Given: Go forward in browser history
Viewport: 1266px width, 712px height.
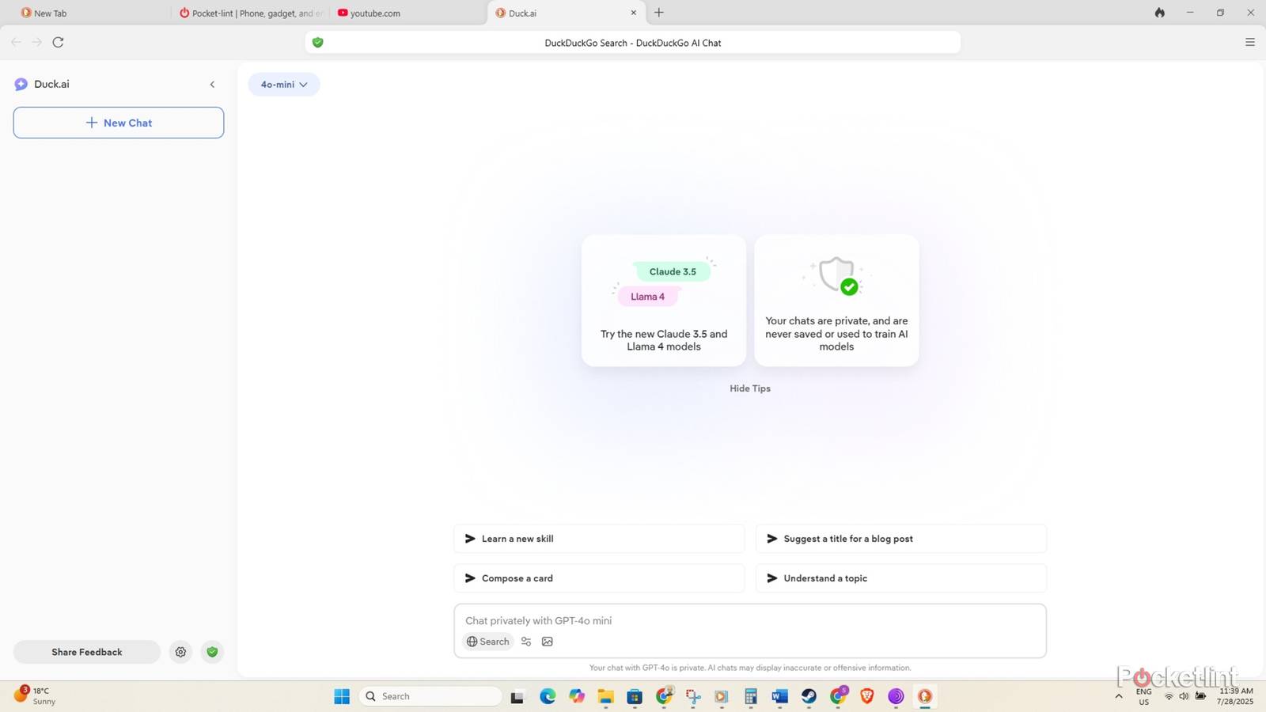Looking at the screenshot, I should (36, 43).
